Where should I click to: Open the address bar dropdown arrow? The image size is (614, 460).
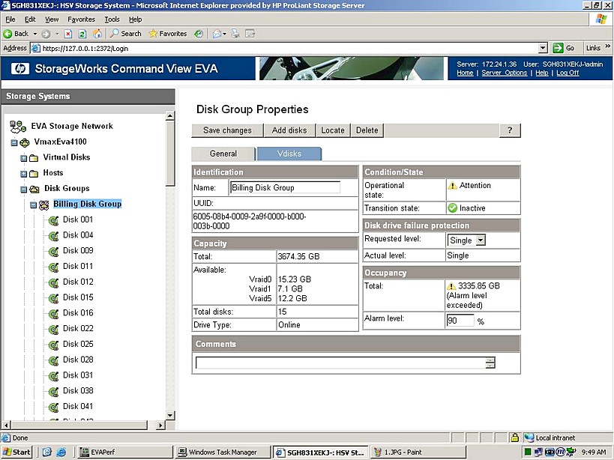point(543,49)
